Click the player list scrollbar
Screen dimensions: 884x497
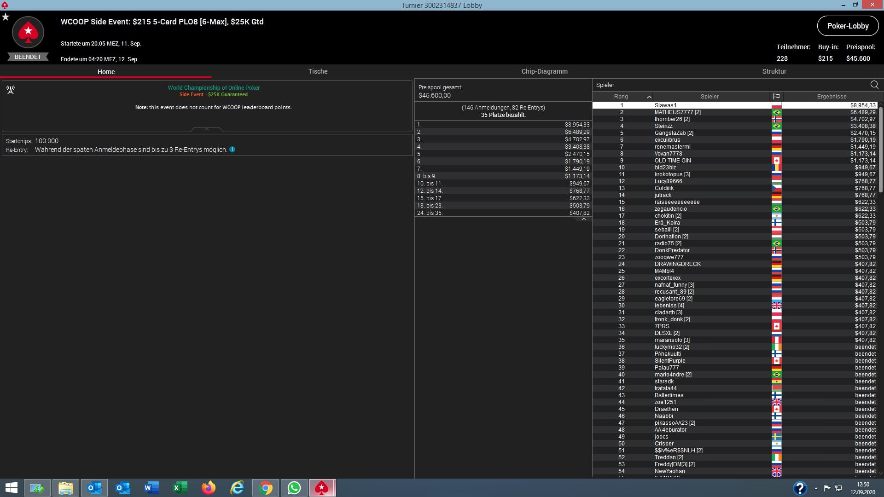coord(880,150)
